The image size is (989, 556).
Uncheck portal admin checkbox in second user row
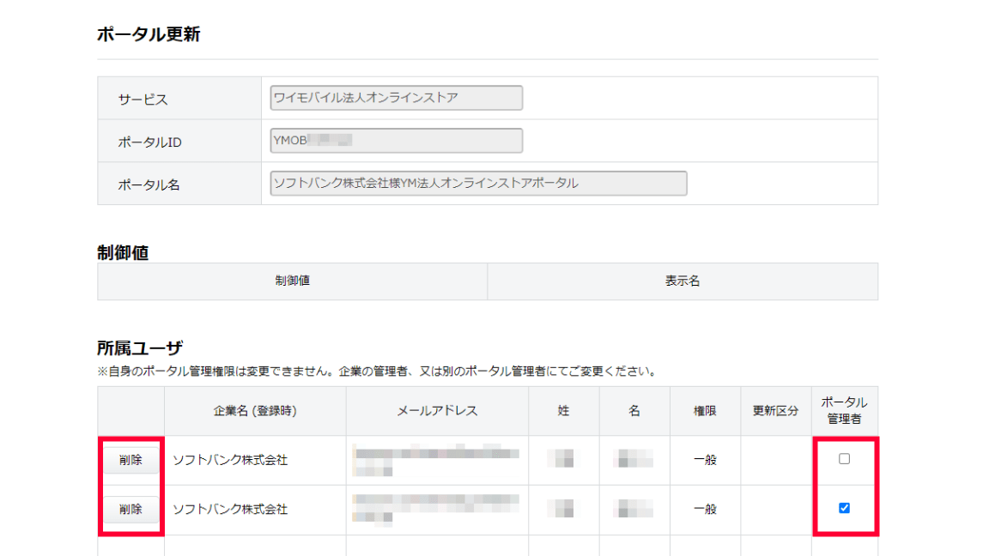(844, 508)
